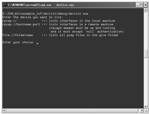Minimize the cmd.exe console window

(137, 5)
